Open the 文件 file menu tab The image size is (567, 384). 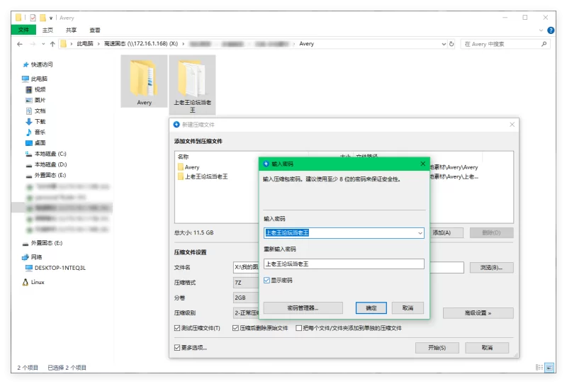pos(23,30)
